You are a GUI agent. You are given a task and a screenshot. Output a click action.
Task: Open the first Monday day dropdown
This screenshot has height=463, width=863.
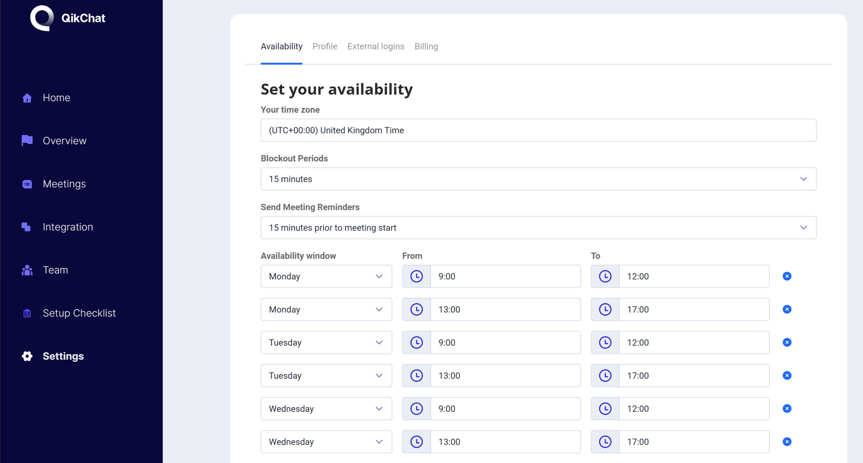tap(326, 276)
